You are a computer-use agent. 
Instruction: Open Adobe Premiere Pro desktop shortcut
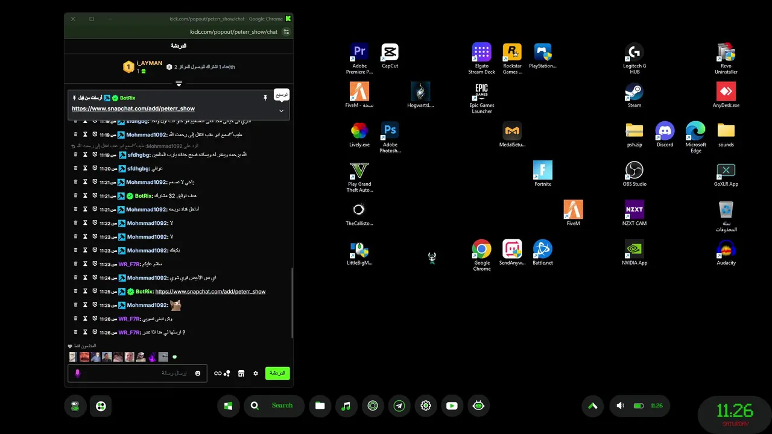[359, 58]
